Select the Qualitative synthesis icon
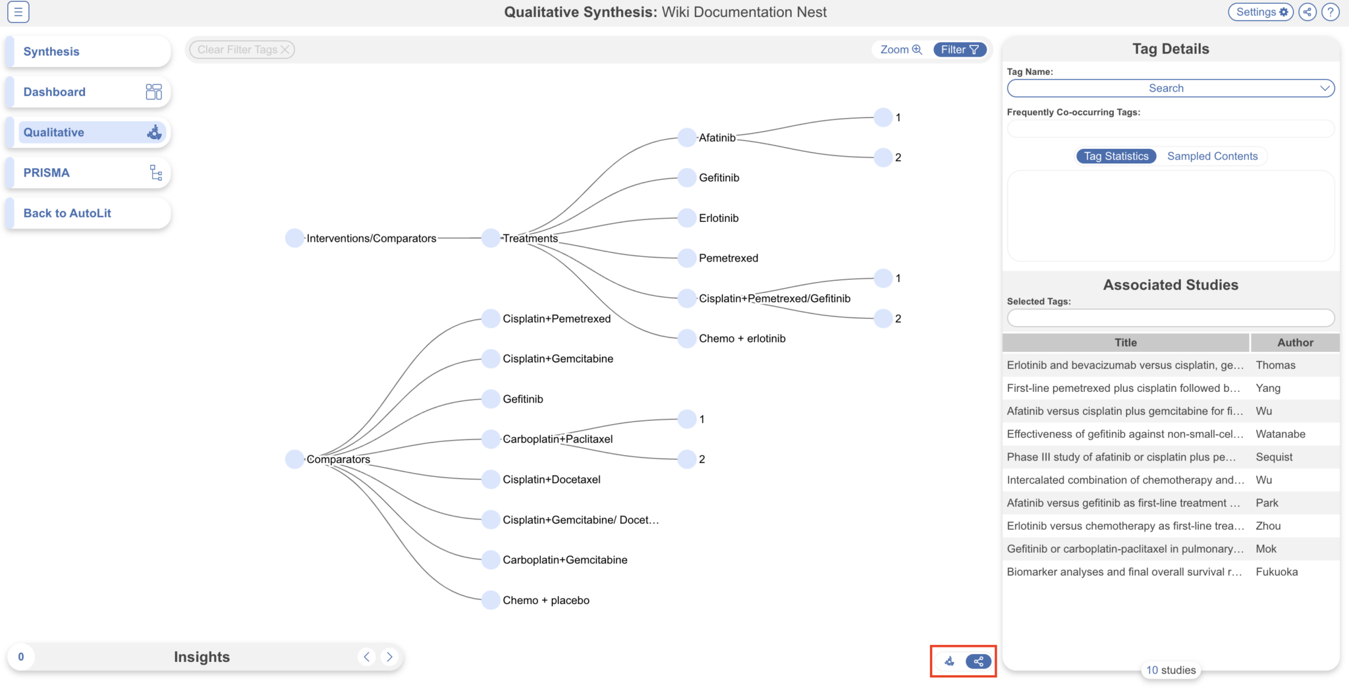 tap(153, 132)
